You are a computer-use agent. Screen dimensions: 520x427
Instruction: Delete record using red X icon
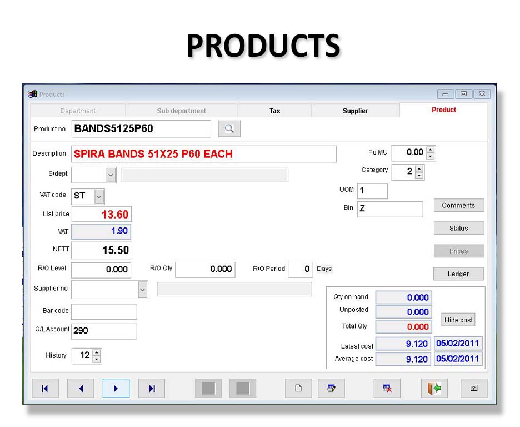(387, 389)
